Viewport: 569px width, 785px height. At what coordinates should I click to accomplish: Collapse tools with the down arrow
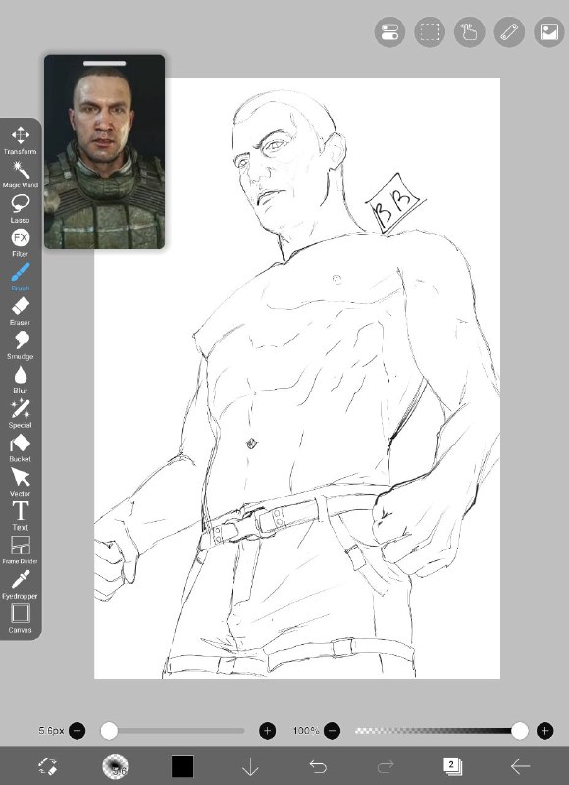[x=250, y=766]
